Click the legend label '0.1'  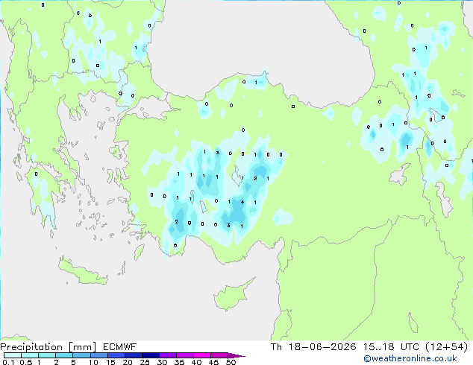click(x=8, y=362)
